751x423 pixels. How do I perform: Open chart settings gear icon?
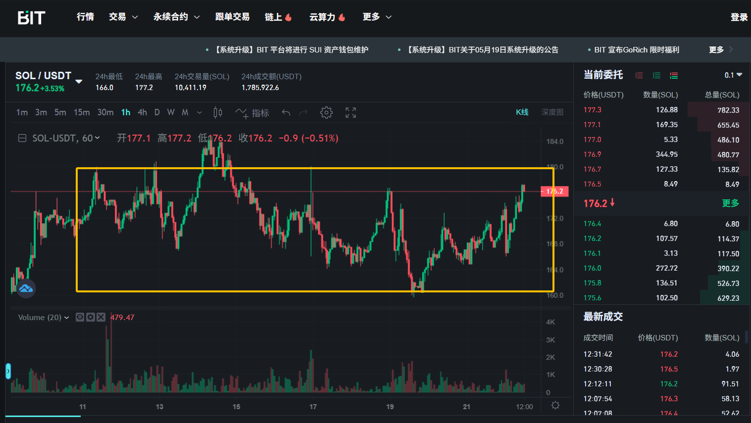point(326,113)
